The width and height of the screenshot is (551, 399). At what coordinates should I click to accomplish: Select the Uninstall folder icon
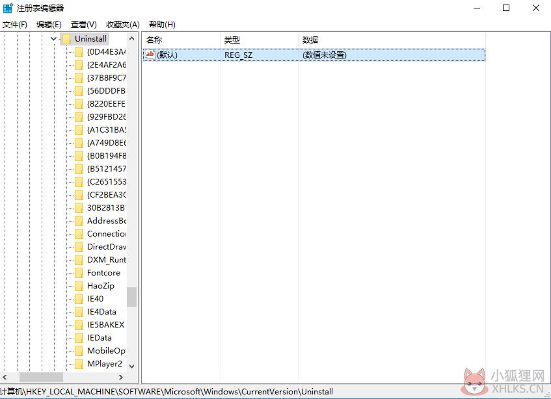tap(66, 39)
